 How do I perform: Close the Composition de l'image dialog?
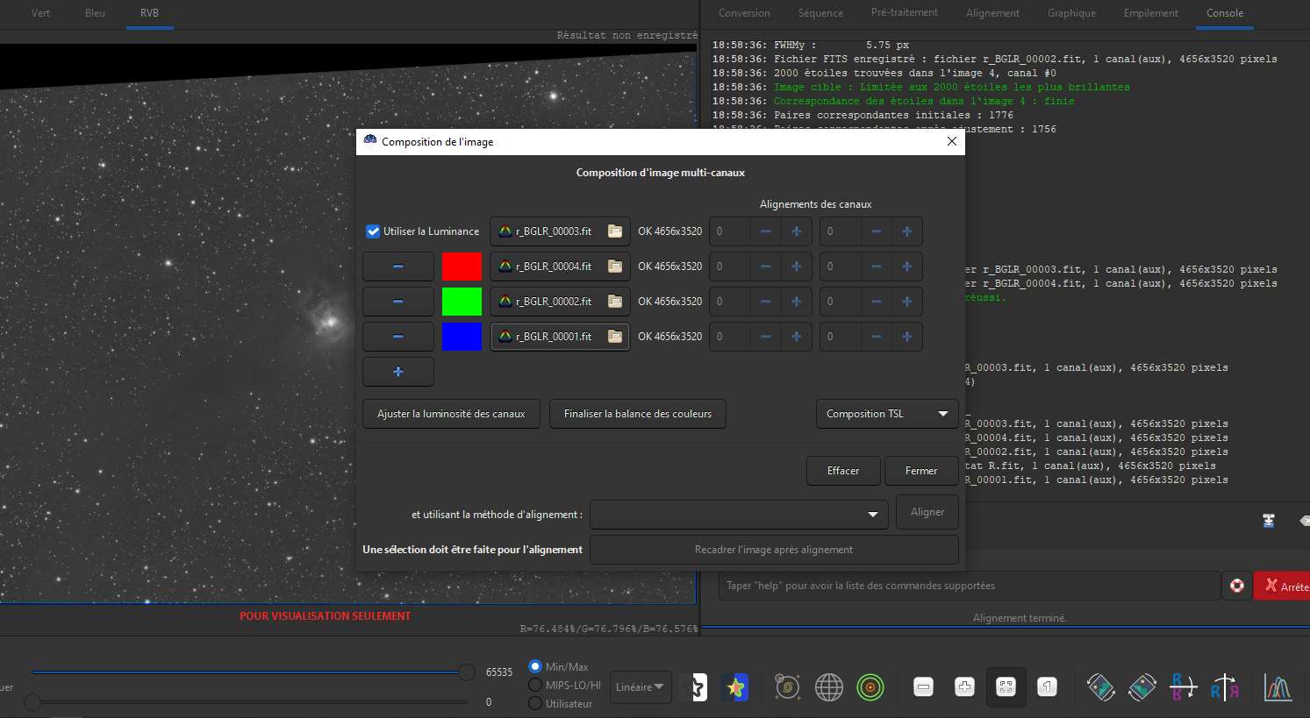[952, 141]
